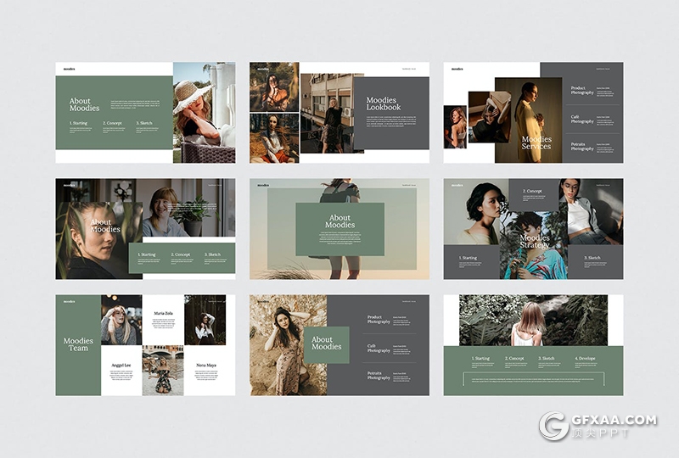The image size is (679, 458).
Task: Select Potraits Photography in the Moodies Services slide
Action: (582, 147)
